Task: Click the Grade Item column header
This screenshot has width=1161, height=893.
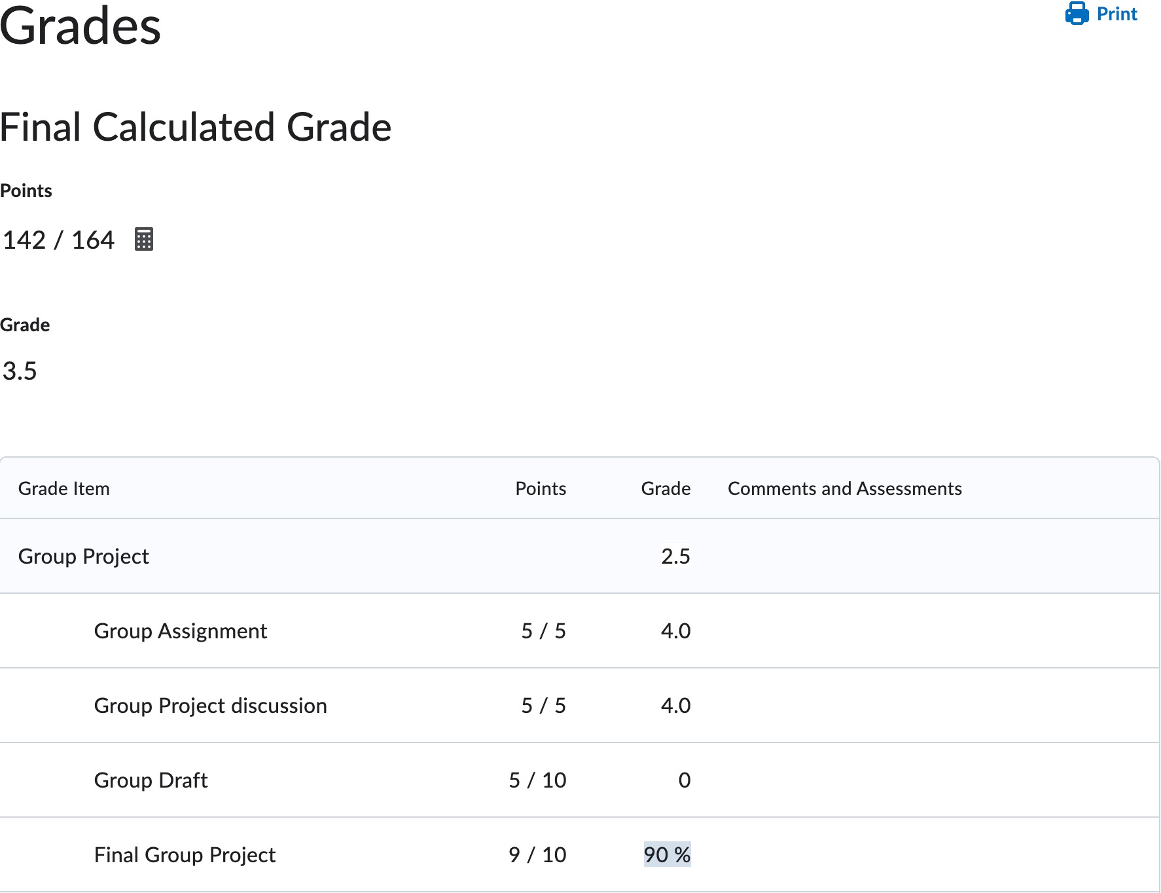Action: [x=64, y=488]
